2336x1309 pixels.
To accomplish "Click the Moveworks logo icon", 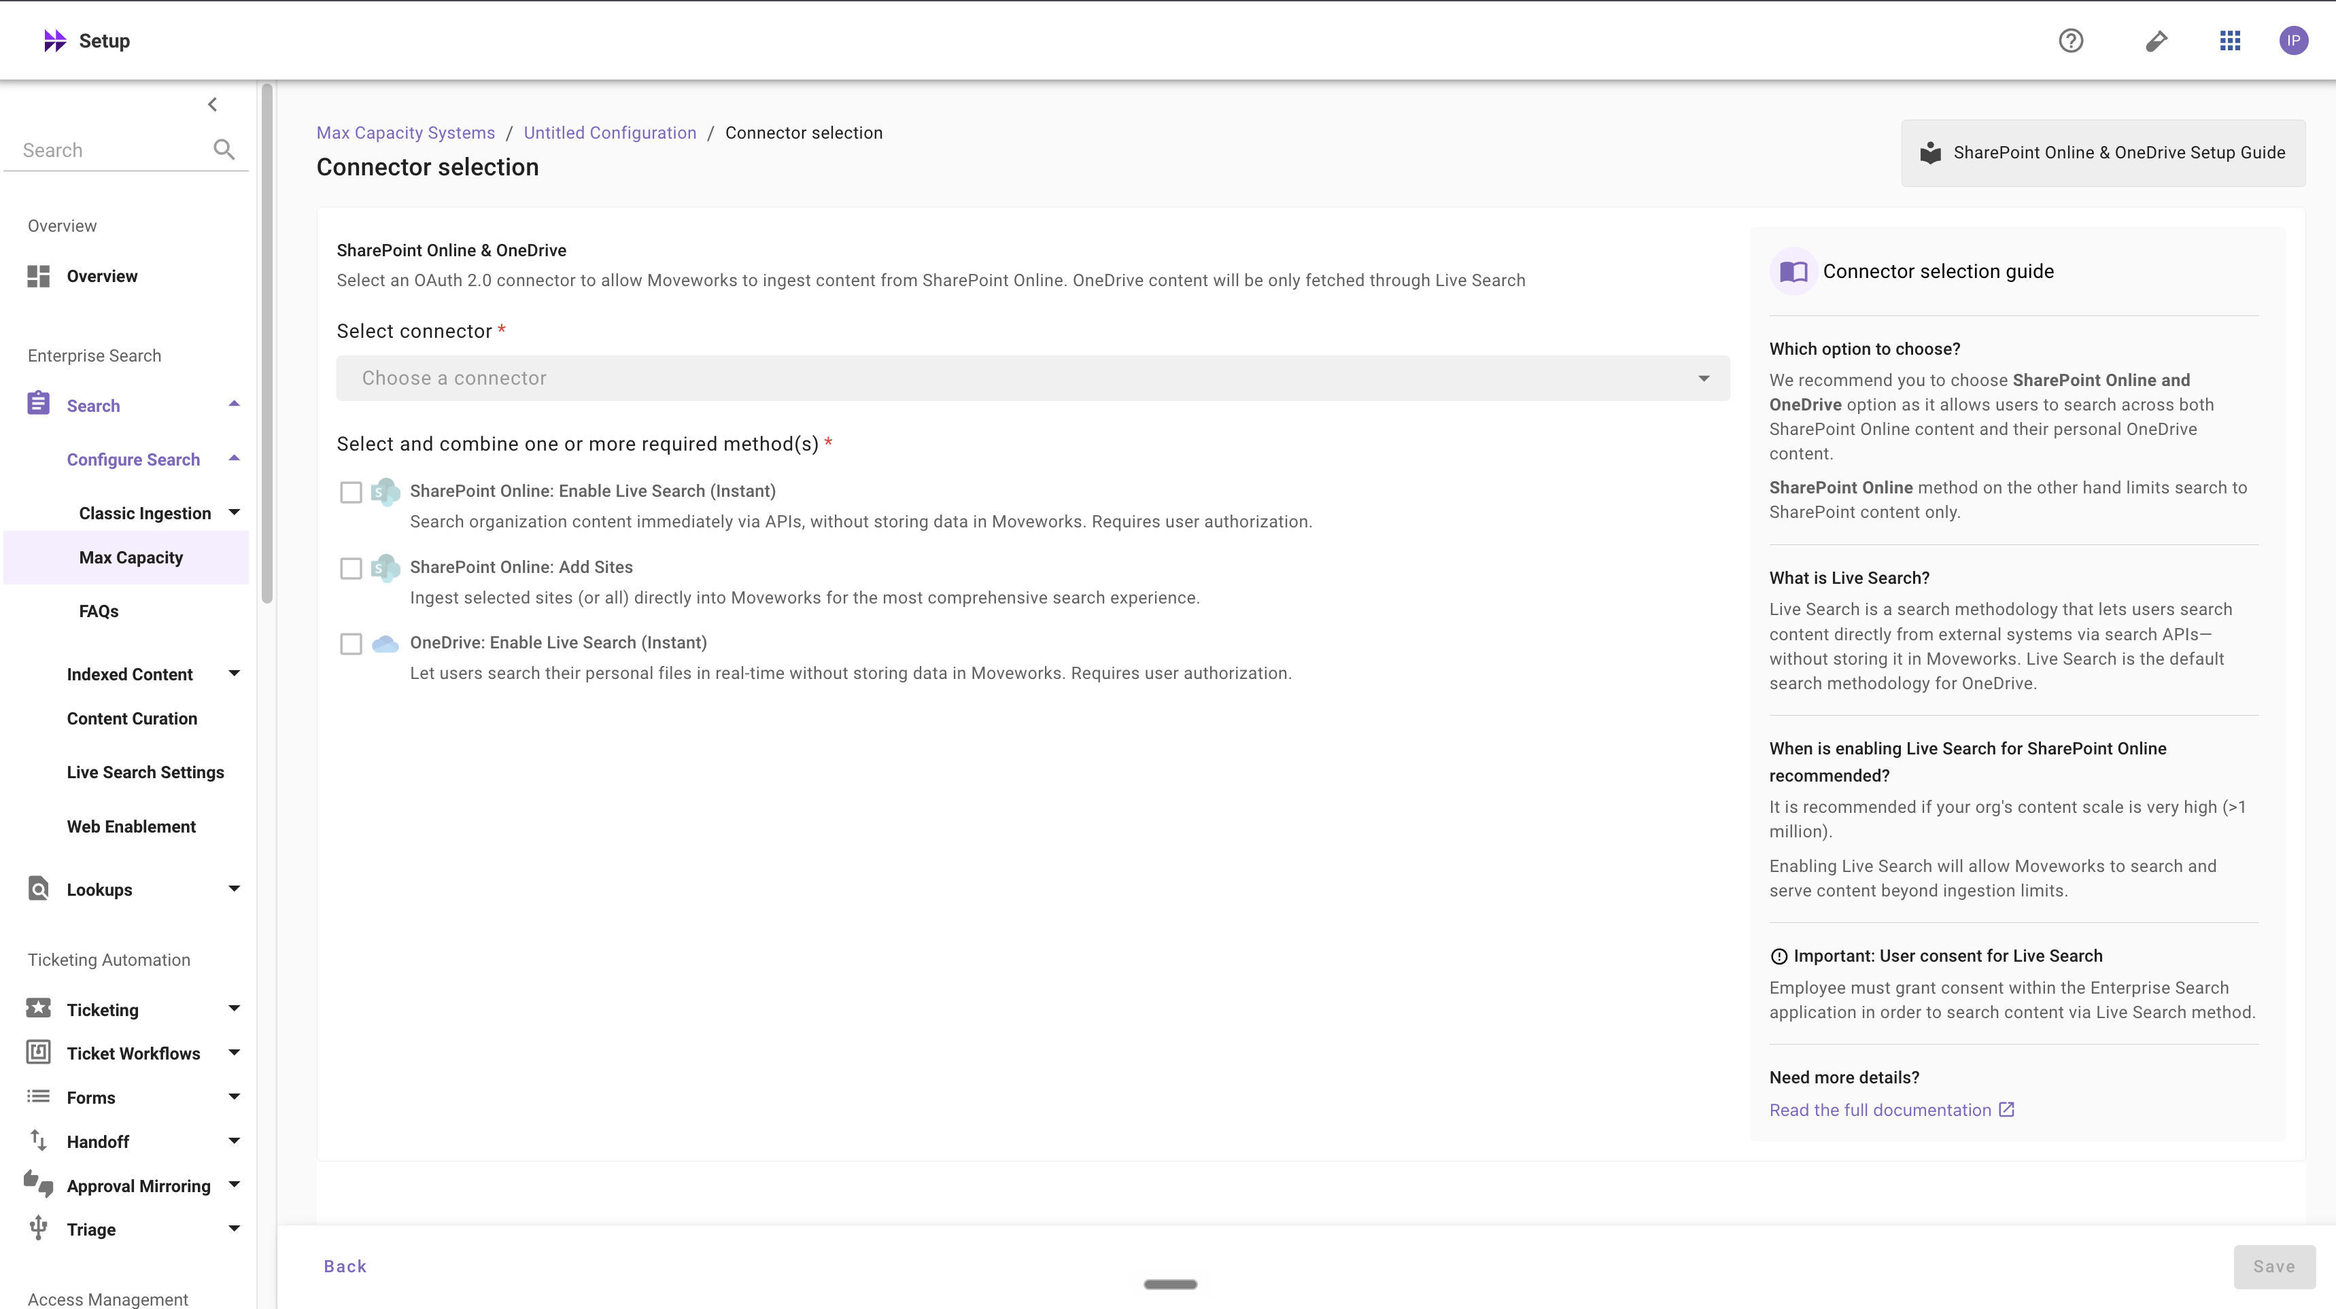I will pyautogui.click(x=54, y=41).
